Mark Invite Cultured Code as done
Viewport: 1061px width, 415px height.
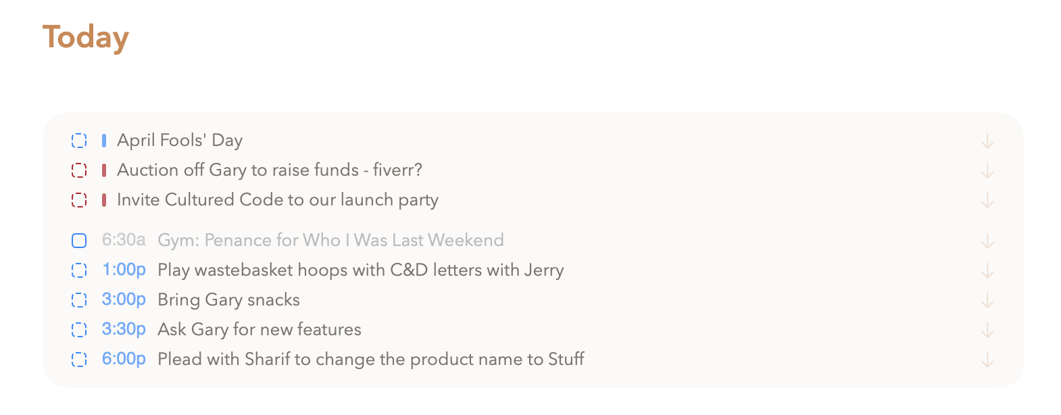click(79, 200)
